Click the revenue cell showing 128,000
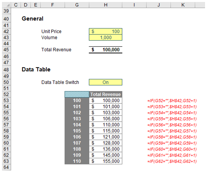Image resolution: width=207 pixels, height=176 pixels. coord(106,143)
